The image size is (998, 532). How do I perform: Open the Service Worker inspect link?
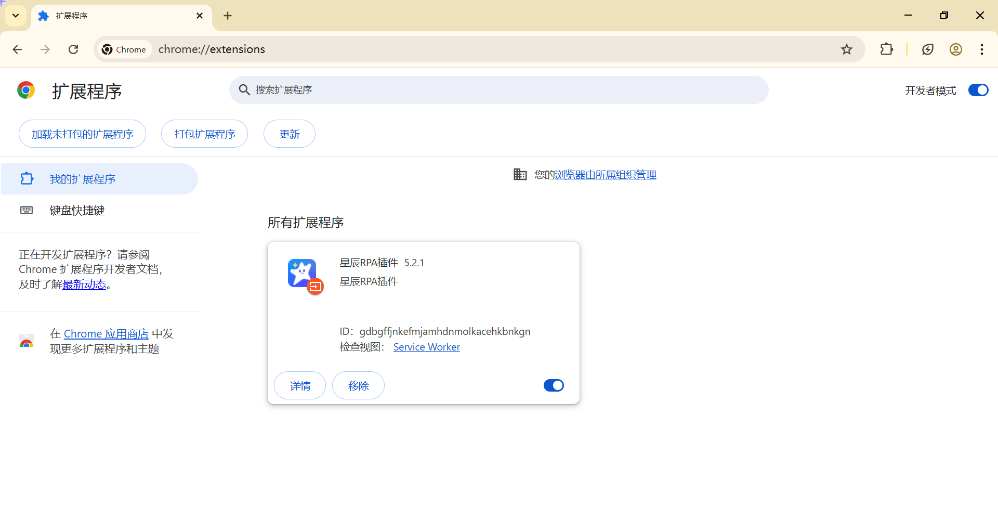point(426,347)
